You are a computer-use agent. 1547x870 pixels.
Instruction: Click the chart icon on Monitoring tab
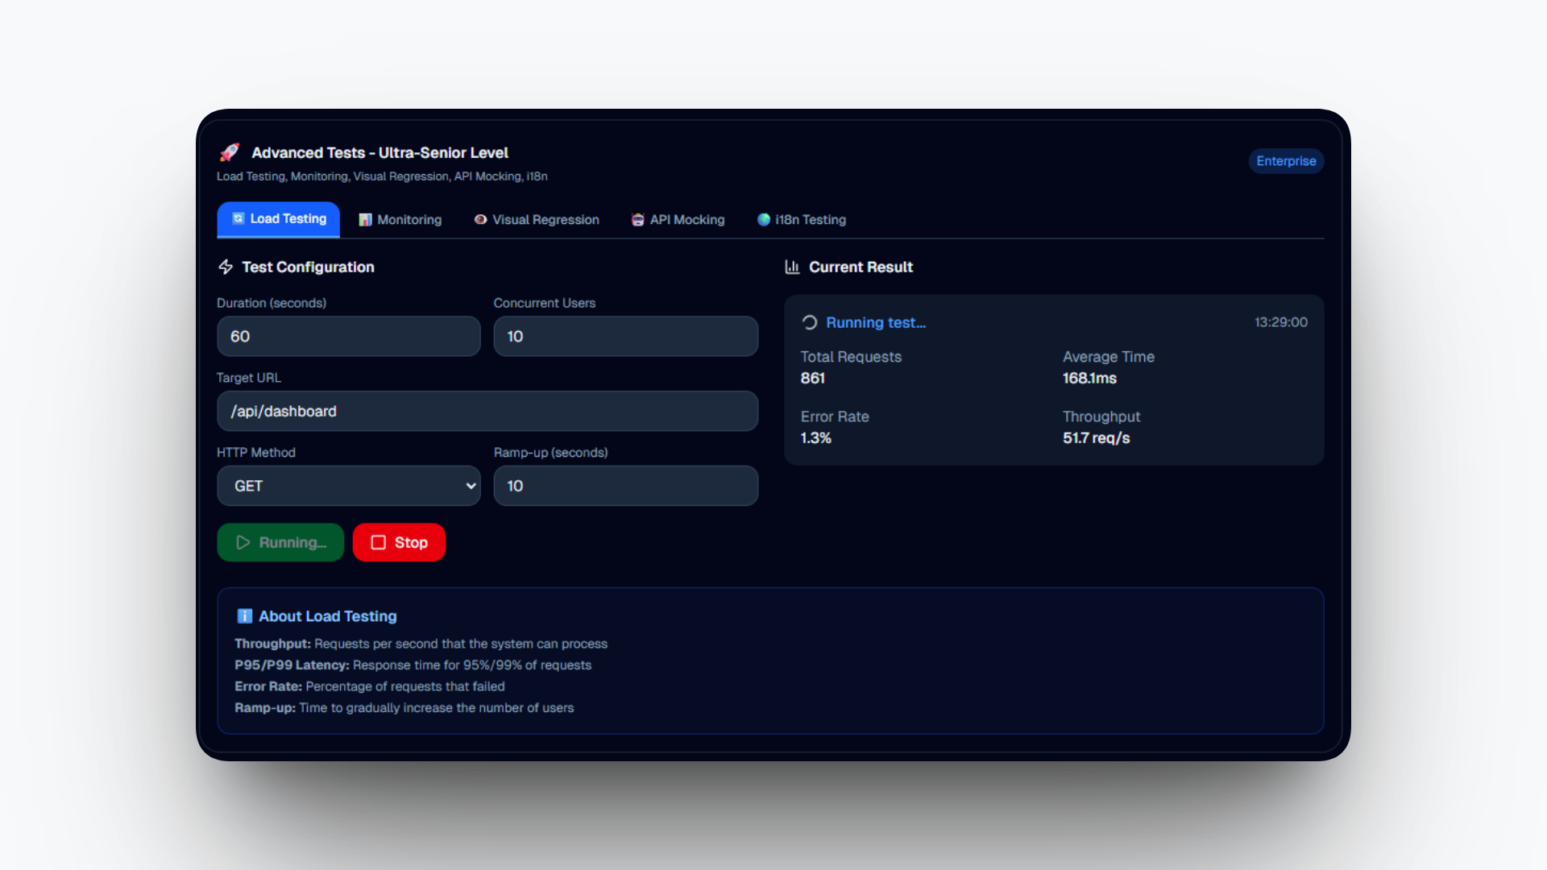point(365,219)
